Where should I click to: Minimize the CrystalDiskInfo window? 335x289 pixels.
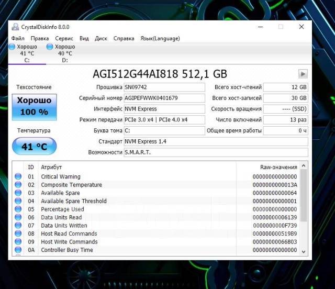click(261, 27)
